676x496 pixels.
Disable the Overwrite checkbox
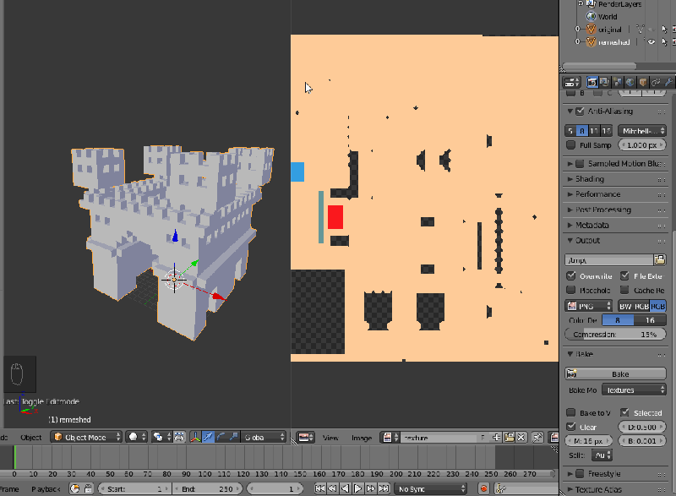coord(570,275)
